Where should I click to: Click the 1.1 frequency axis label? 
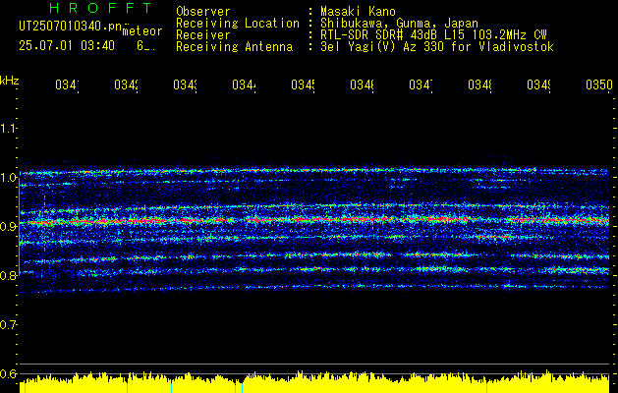tap(8, 129)
